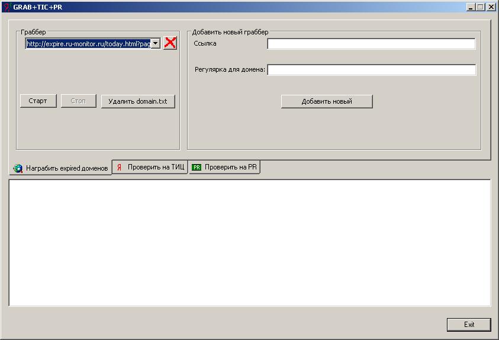Maximize the GRAB+TIC+PR window
This screenshot has height=340, width=499.
point(481,7)
